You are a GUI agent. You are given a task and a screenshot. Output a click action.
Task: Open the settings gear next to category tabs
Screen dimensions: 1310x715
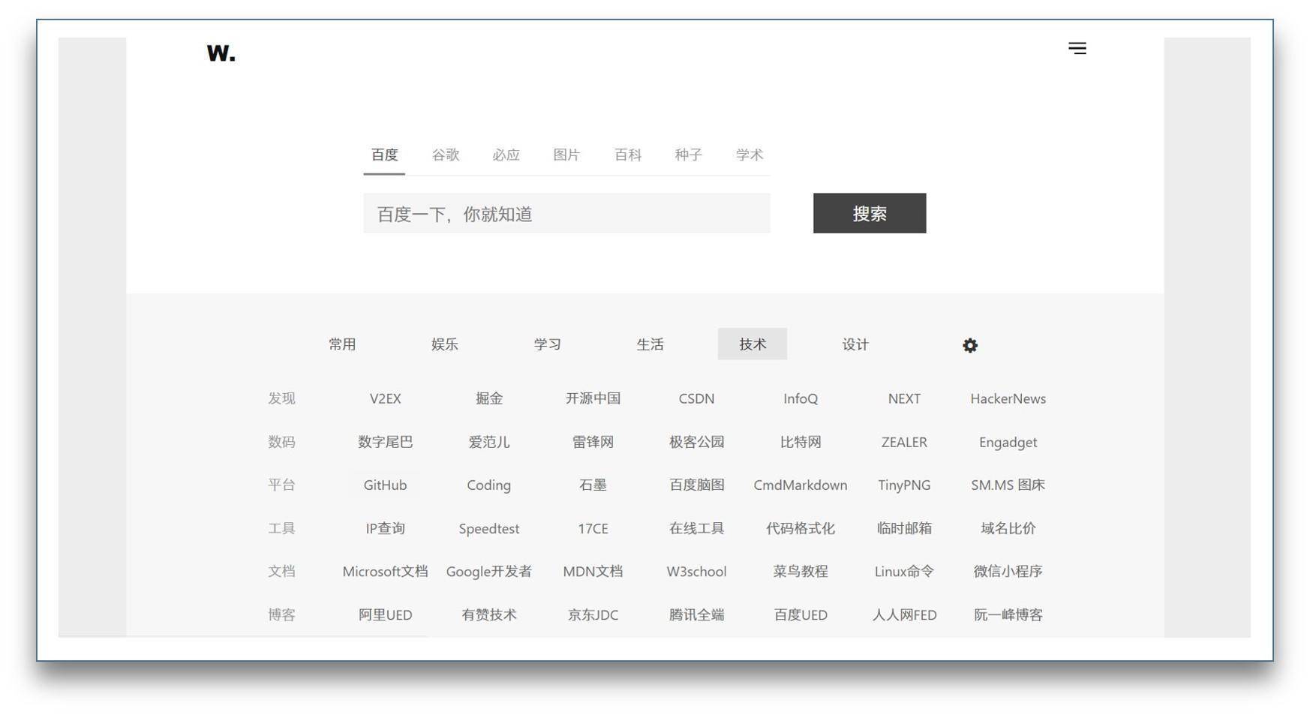pos(970,345)
